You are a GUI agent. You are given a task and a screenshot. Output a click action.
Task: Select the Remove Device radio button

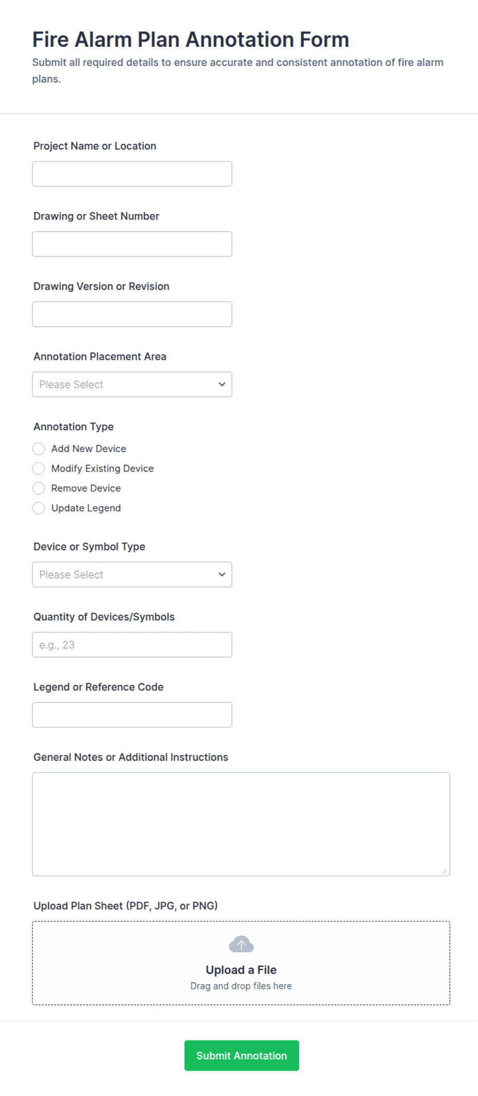coord(39,488)
